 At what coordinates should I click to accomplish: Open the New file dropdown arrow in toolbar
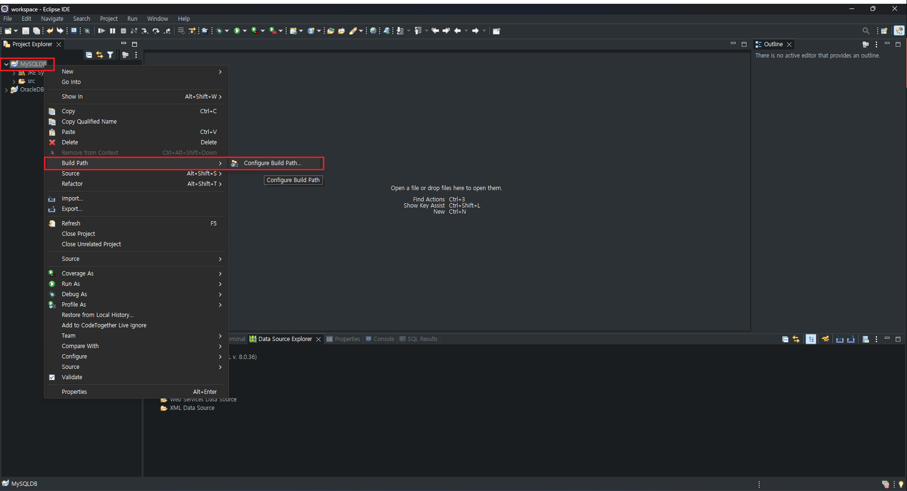click(x=16, y=31)
